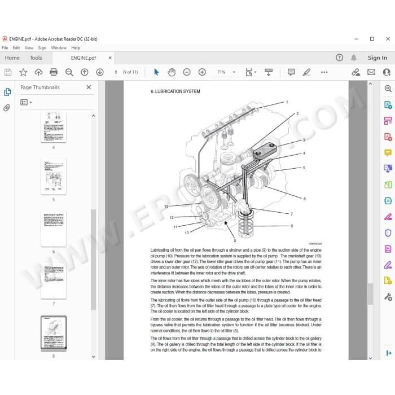The width and height of the screenshot is (395, 395).
Task: Open the zoom percentage dropdown arrow
Action: [x=234, y=72]
